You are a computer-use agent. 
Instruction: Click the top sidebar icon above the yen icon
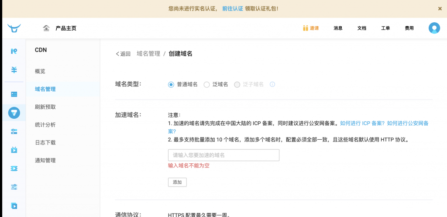pyautogui.click(x=14, y=52)
